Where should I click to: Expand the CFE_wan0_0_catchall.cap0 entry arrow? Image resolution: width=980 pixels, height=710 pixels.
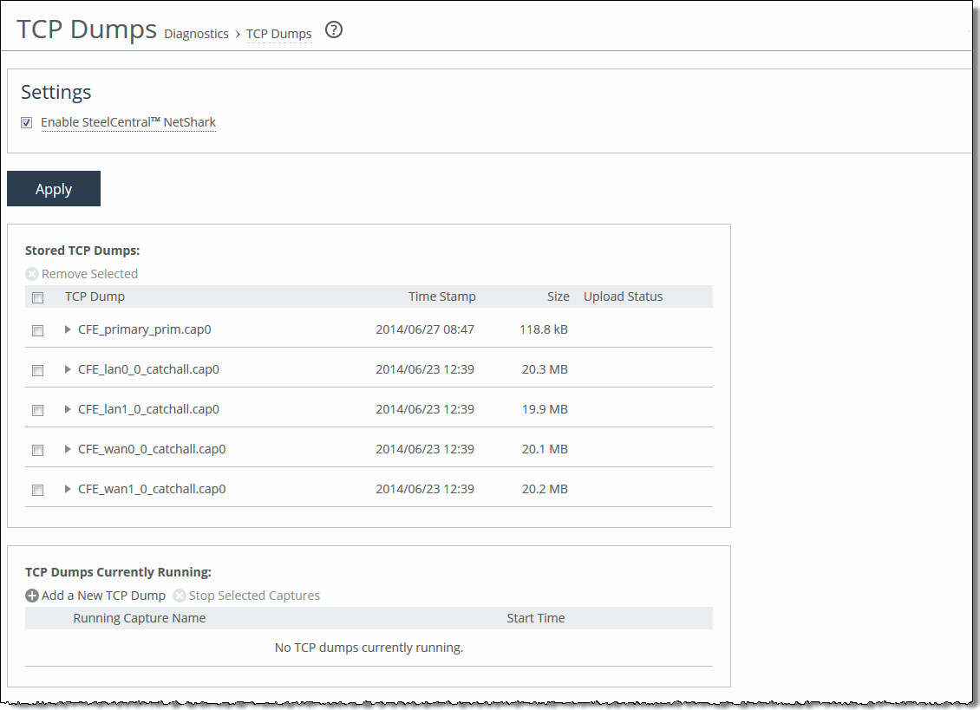pyautogui.click(x=68, y=449)
